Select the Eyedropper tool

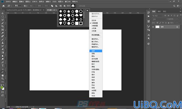coord(2,33)
